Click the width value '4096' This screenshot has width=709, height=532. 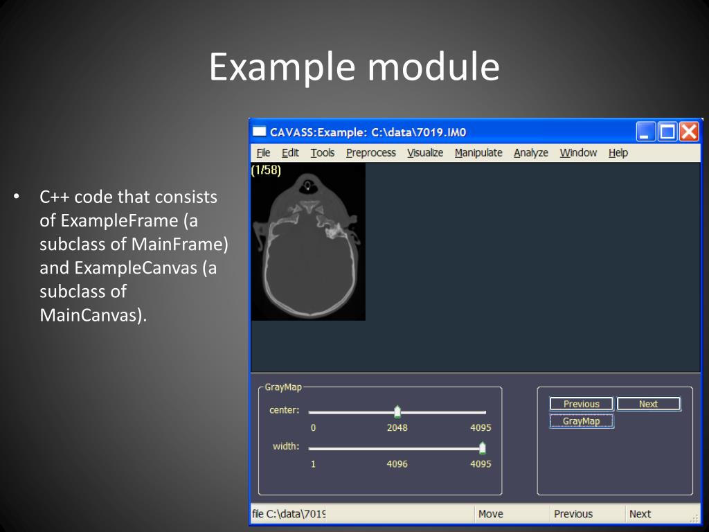coord(397,463)
